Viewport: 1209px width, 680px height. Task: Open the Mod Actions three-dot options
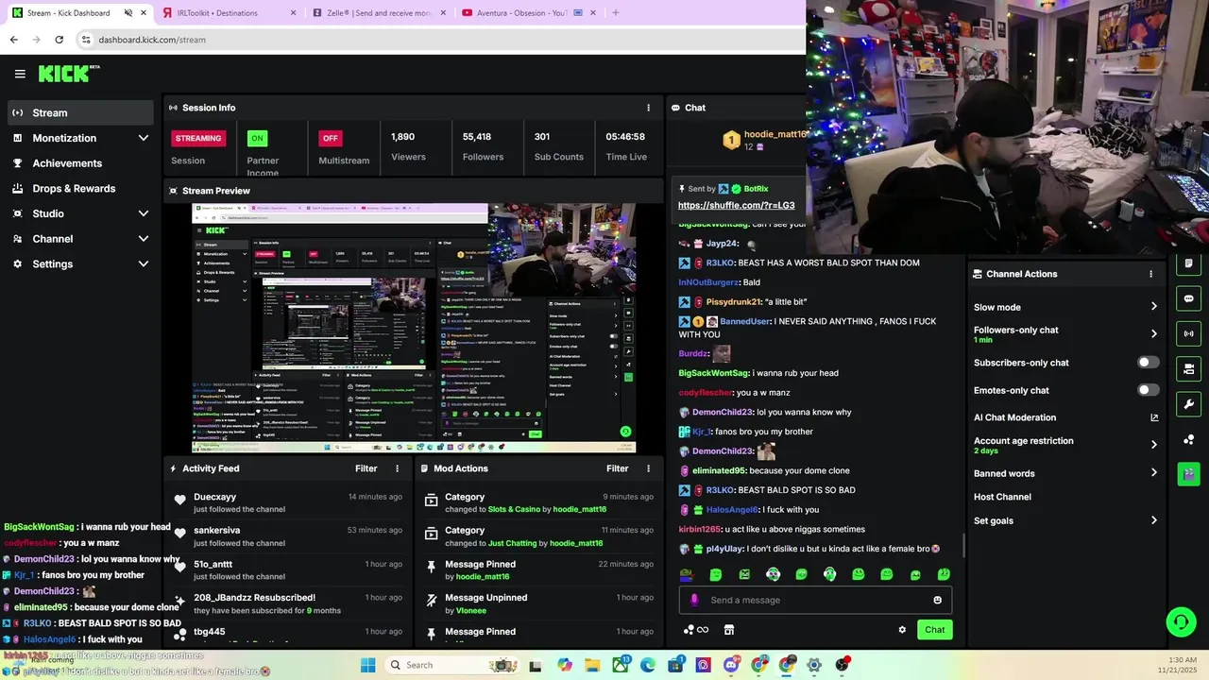648,468
